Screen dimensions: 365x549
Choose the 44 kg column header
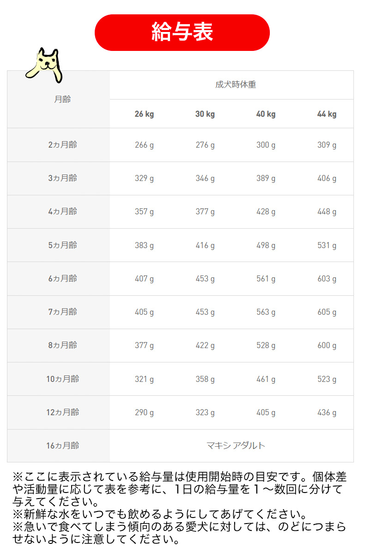327,114
